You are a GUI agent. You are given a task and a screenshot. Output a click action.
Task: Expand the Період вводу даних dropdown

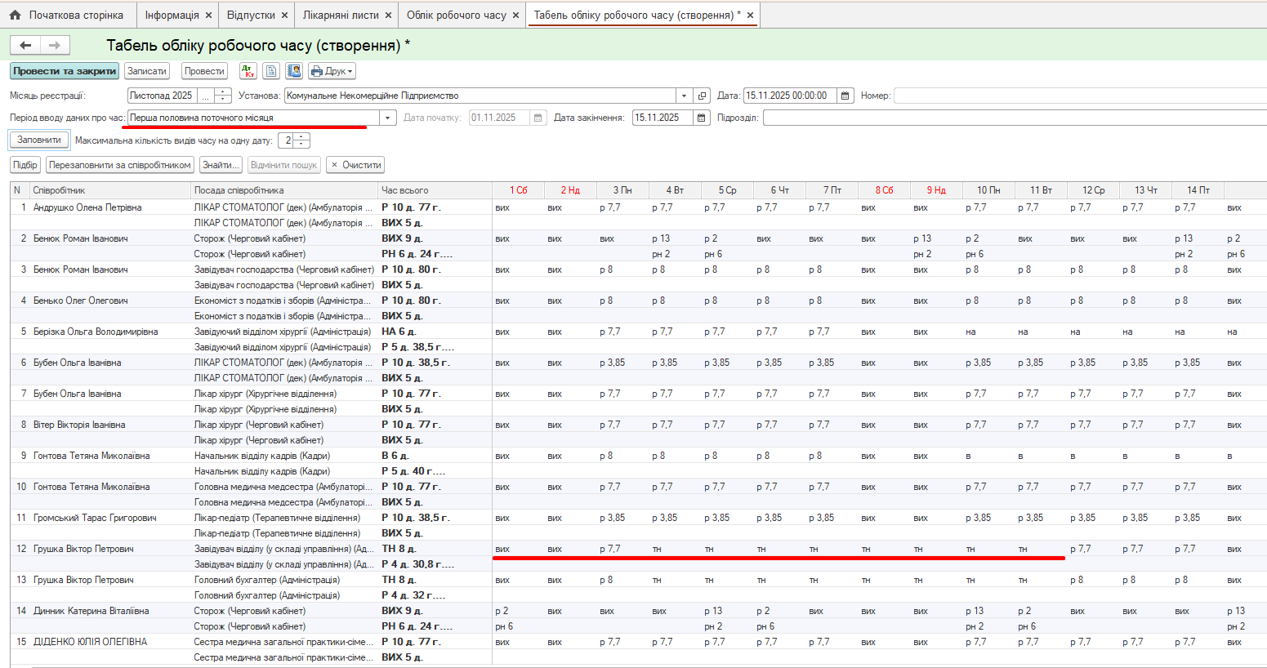tap(388, 118)
